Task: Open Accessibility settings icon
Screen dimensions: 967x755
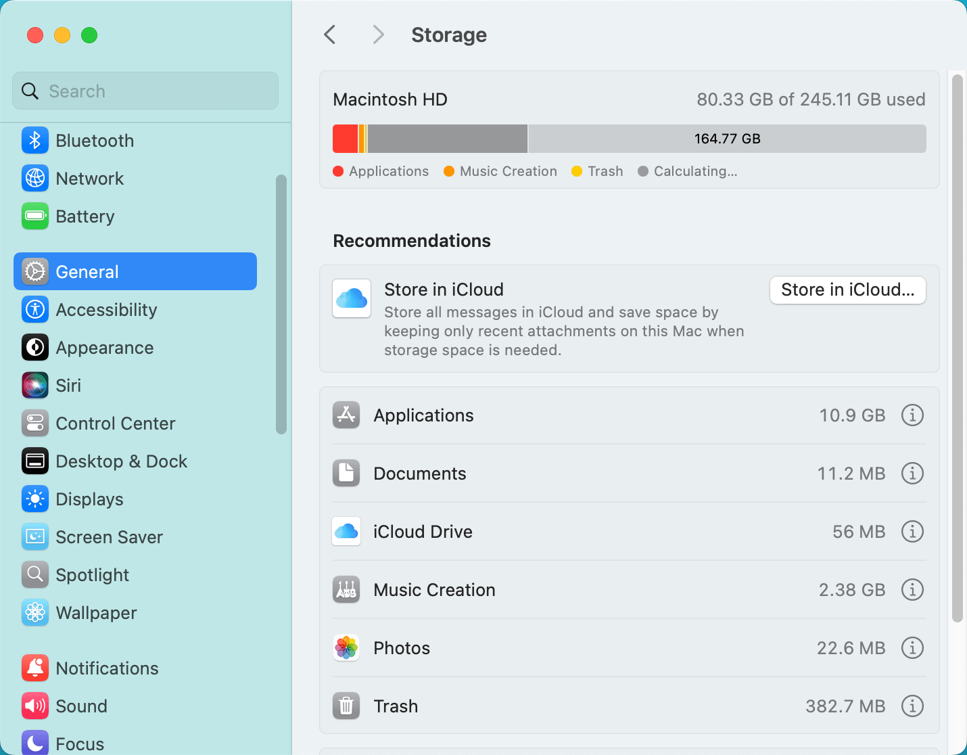Action: 34,310
